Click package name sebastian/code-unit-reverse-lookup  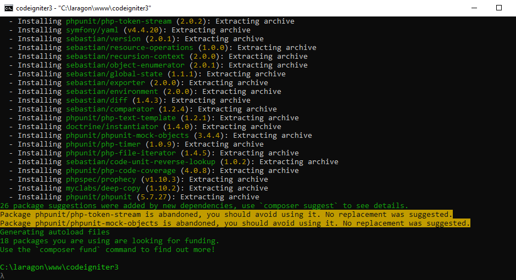141,162
